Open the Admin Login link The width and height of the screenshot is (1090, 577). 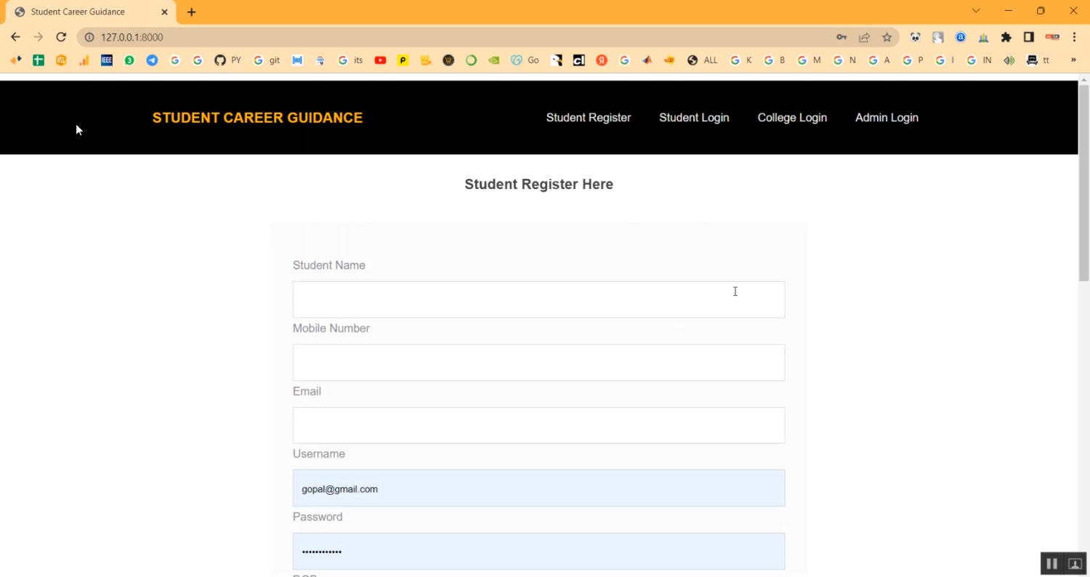coord(886,118)
